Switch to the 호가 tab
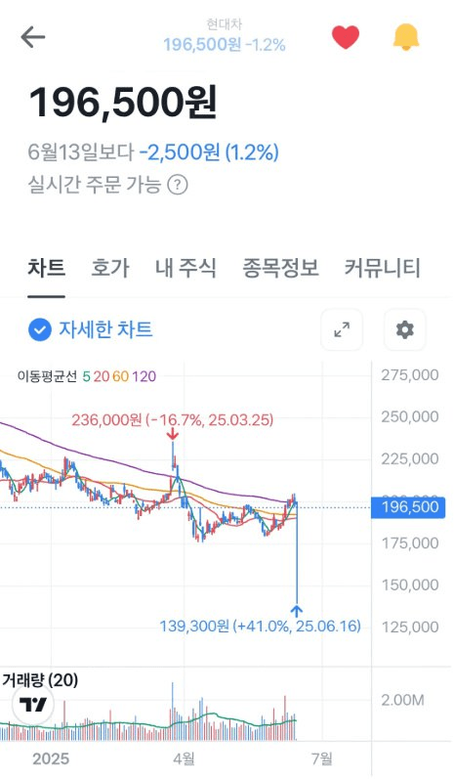The image size is (454, 779). tap(110, 268)
